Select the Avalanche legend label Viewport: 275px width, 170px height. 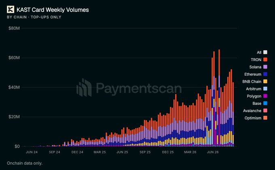pos(252,110)
